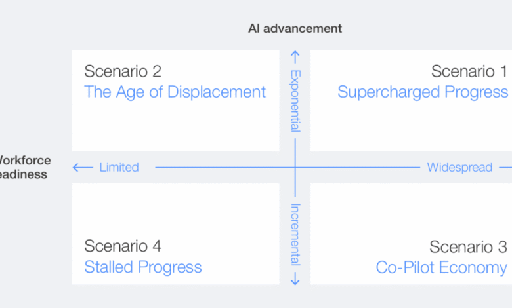The image size is (512, 308).
Task: Click the left arrow beside Limited
Action: (83, 167)
